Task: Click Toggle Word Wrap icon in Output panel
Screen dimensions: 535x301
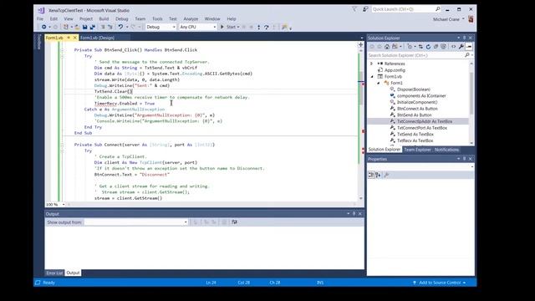Action: tap(234, 222)
